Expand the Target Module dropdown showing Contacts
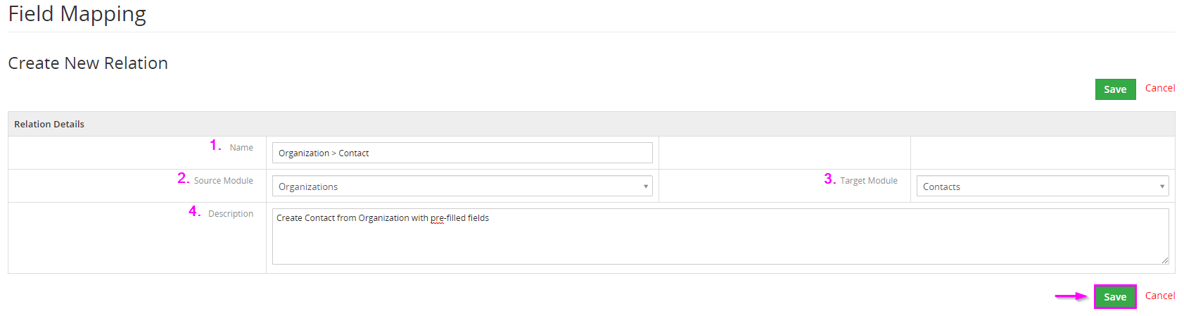 point(1042,187)
